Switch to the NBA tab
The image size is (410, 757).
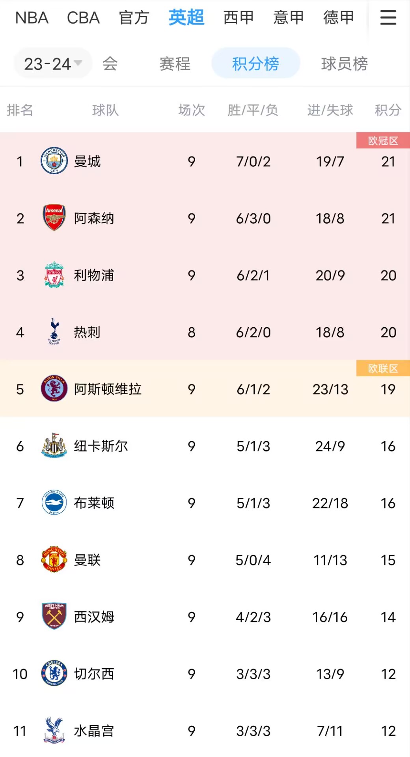pyautogui.click(x=32, y=17)
